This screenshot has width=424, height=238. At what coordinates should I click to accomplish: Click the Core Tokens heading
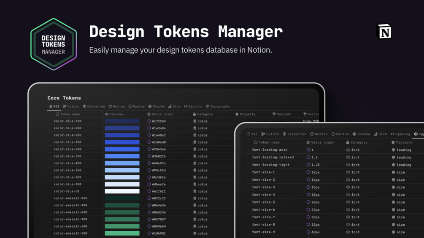[x=64, y=98]
